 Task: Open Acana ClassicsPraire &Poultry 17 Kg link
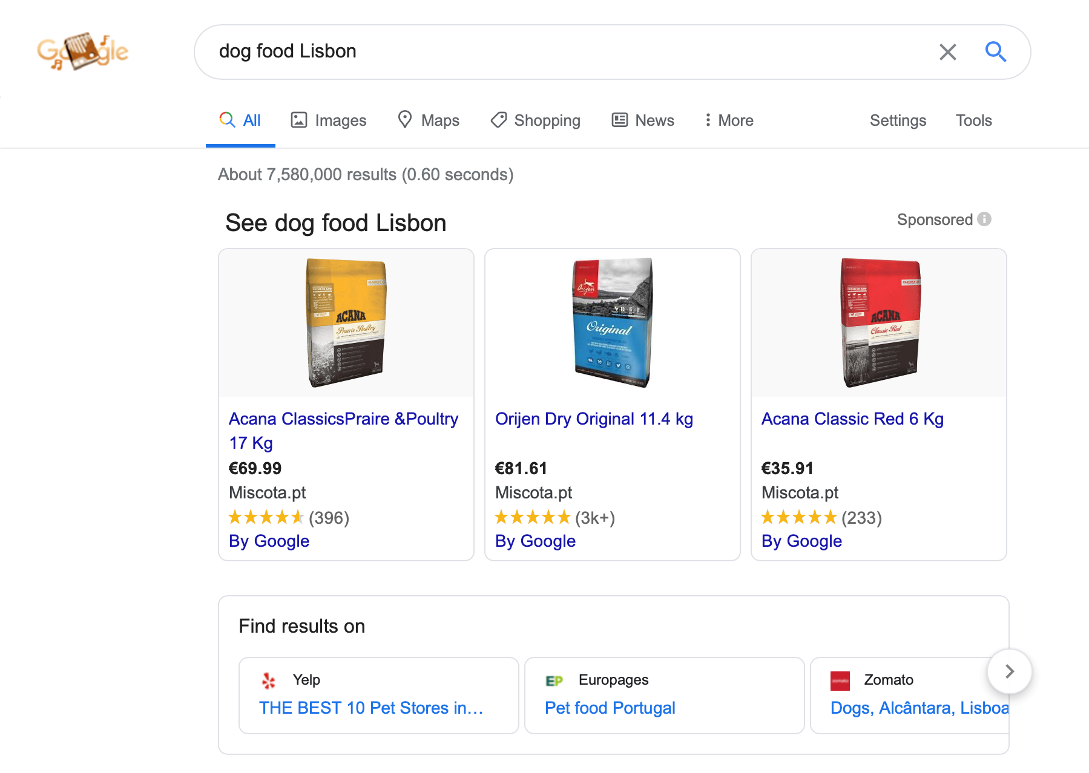343,431
